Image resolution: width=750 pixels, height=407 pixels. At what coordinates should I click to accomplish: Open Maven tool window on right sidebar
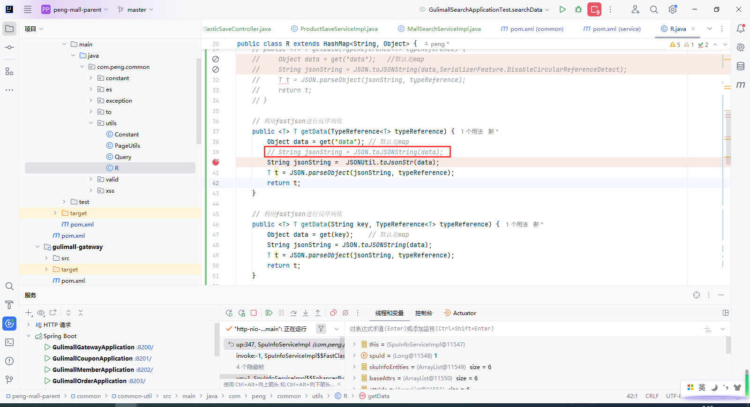[741, 85]
